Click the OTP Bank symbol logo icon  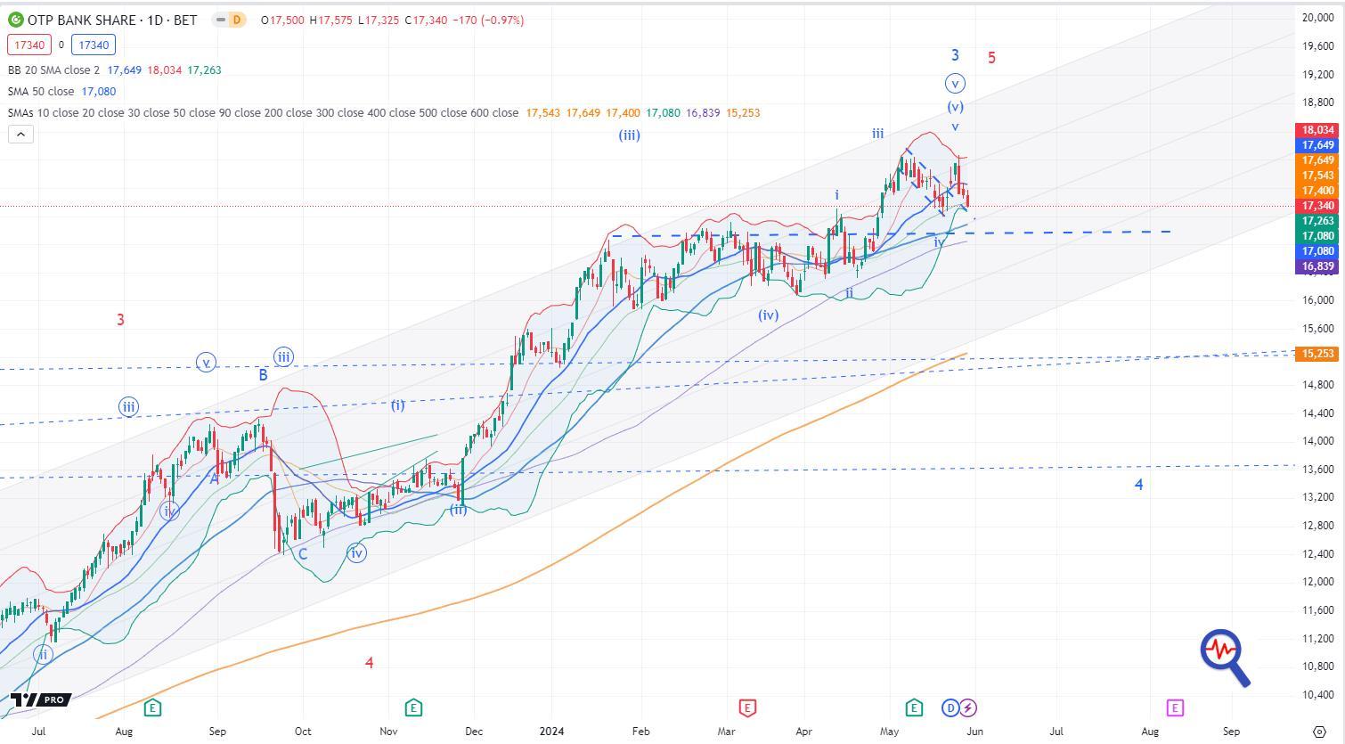tap(15, 20)
